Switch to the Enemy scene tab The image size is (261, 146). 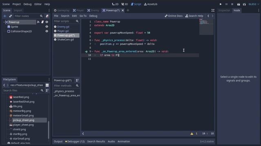[x=93, y=11]
